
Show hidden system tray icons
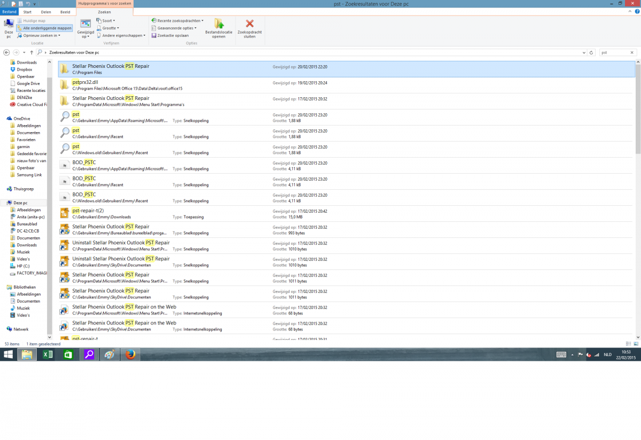[x=573, y=355]
